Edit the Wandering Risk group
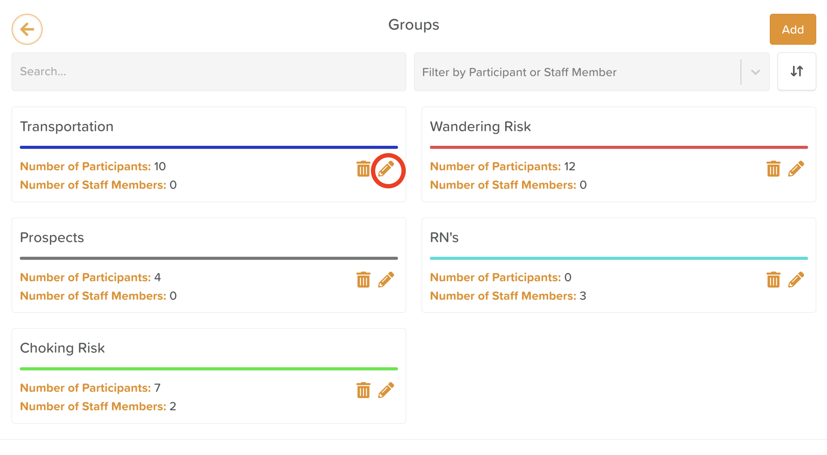 796,169
